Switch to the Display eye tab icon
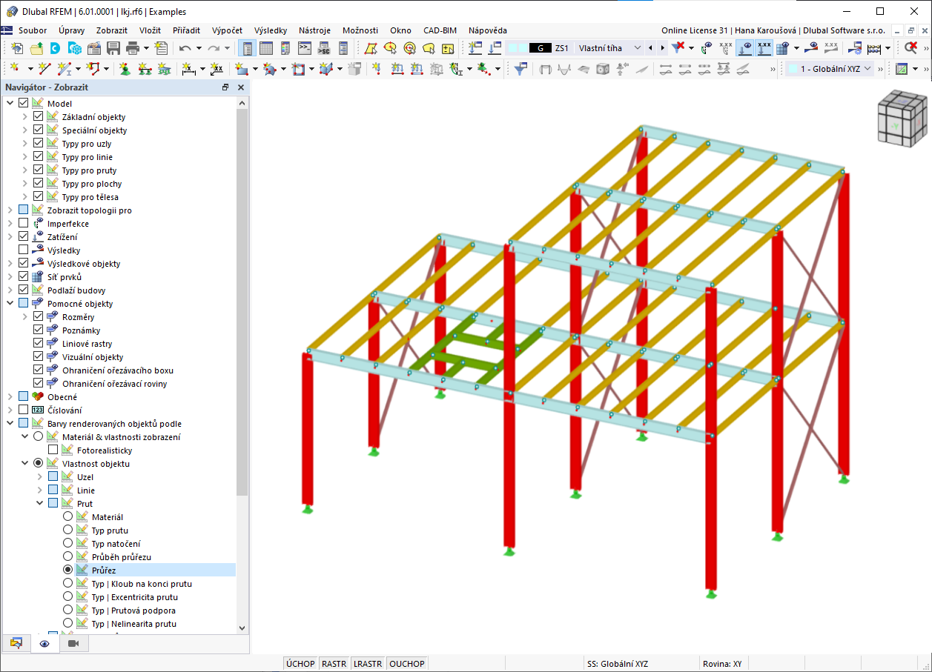932x672 pixels. 44,644
